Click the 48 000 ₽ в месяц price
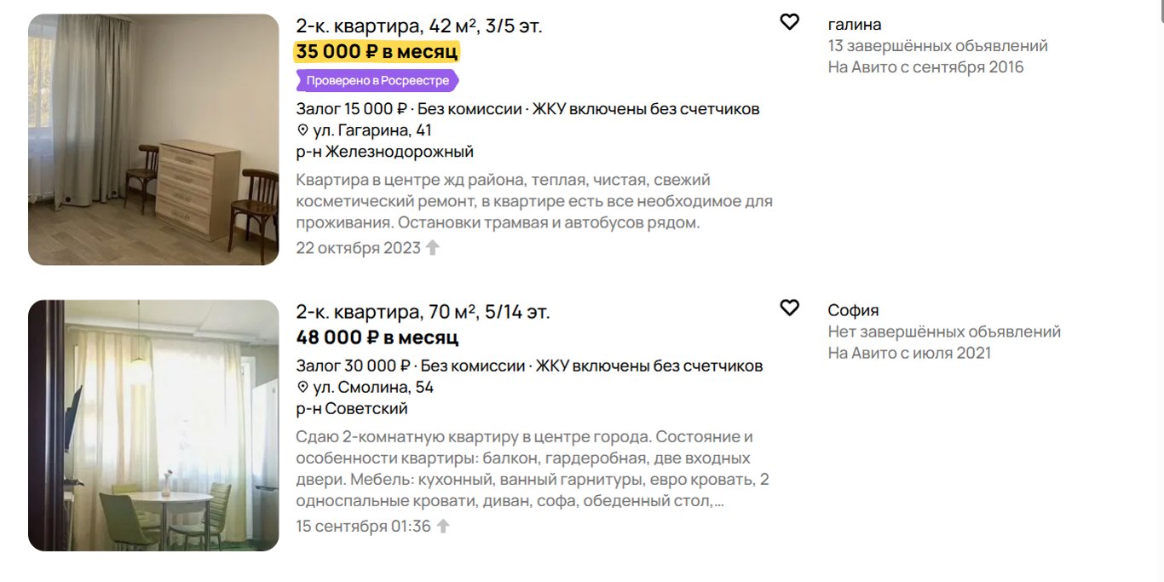Viewport: 1164px width, 582px height. tap(377, 337)
